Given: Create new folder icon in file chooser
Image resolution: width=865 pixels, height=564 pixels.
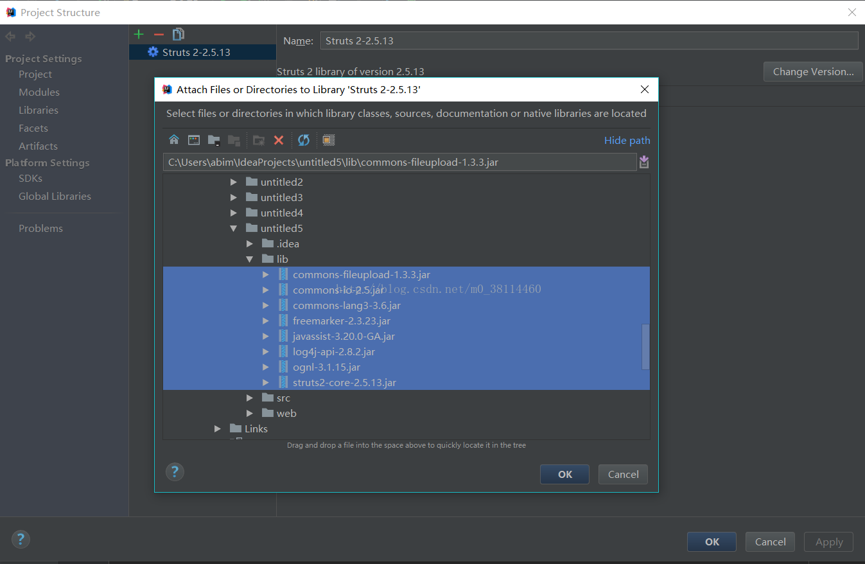Looking at the screenshot, I should [x=259, y=140].
